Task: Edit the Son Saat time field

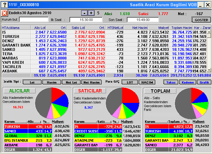Action: (143, 20)
